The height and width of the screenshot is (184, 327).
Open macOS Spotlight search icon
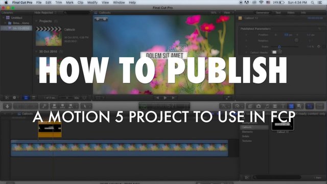312,3
